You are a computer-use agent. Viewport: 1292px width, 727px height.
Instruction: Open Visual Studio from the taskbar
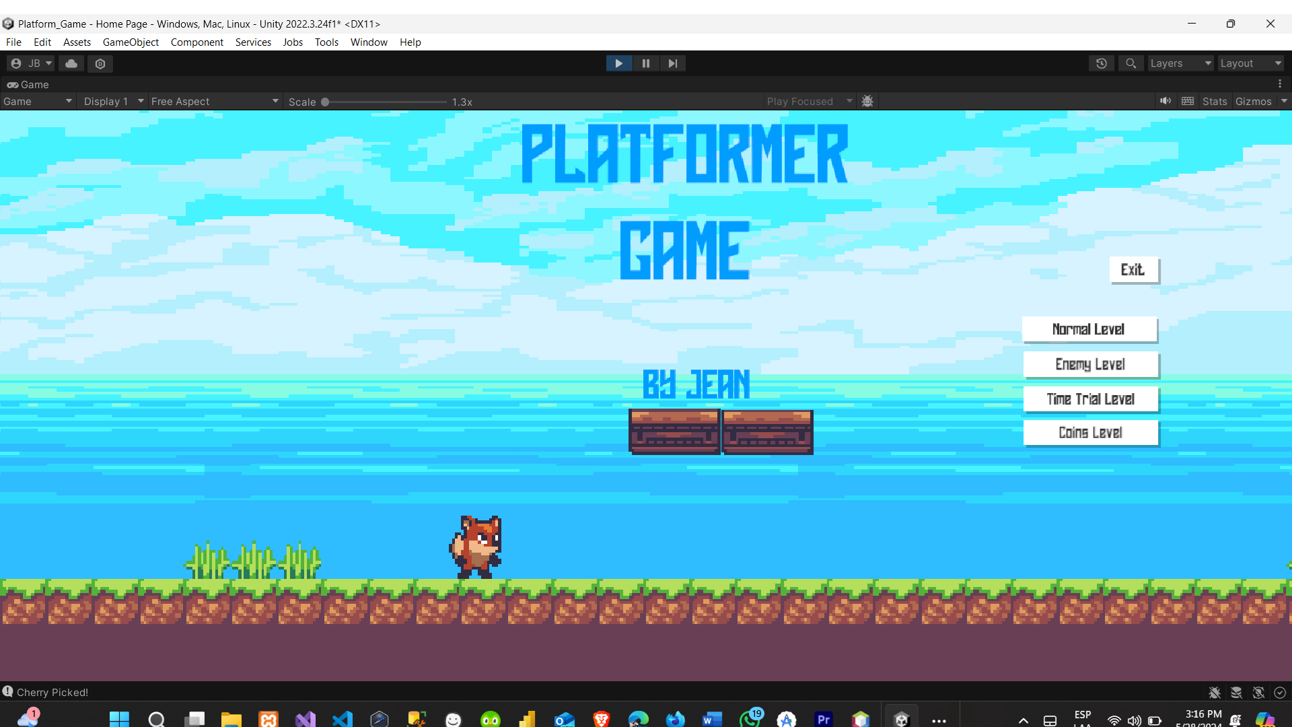pos(306,719)
